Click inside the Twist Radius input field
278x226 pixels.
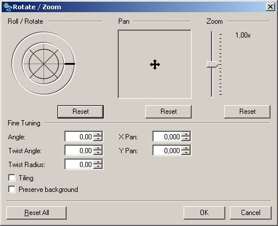point(79,164)
